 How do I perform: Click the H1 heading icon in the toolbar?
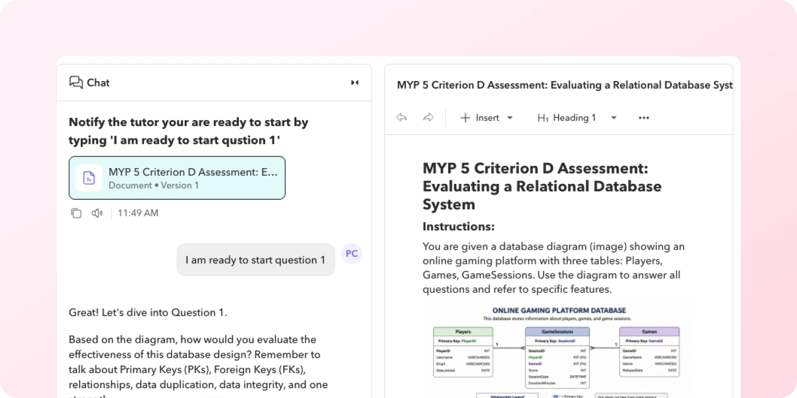[543, 118]
